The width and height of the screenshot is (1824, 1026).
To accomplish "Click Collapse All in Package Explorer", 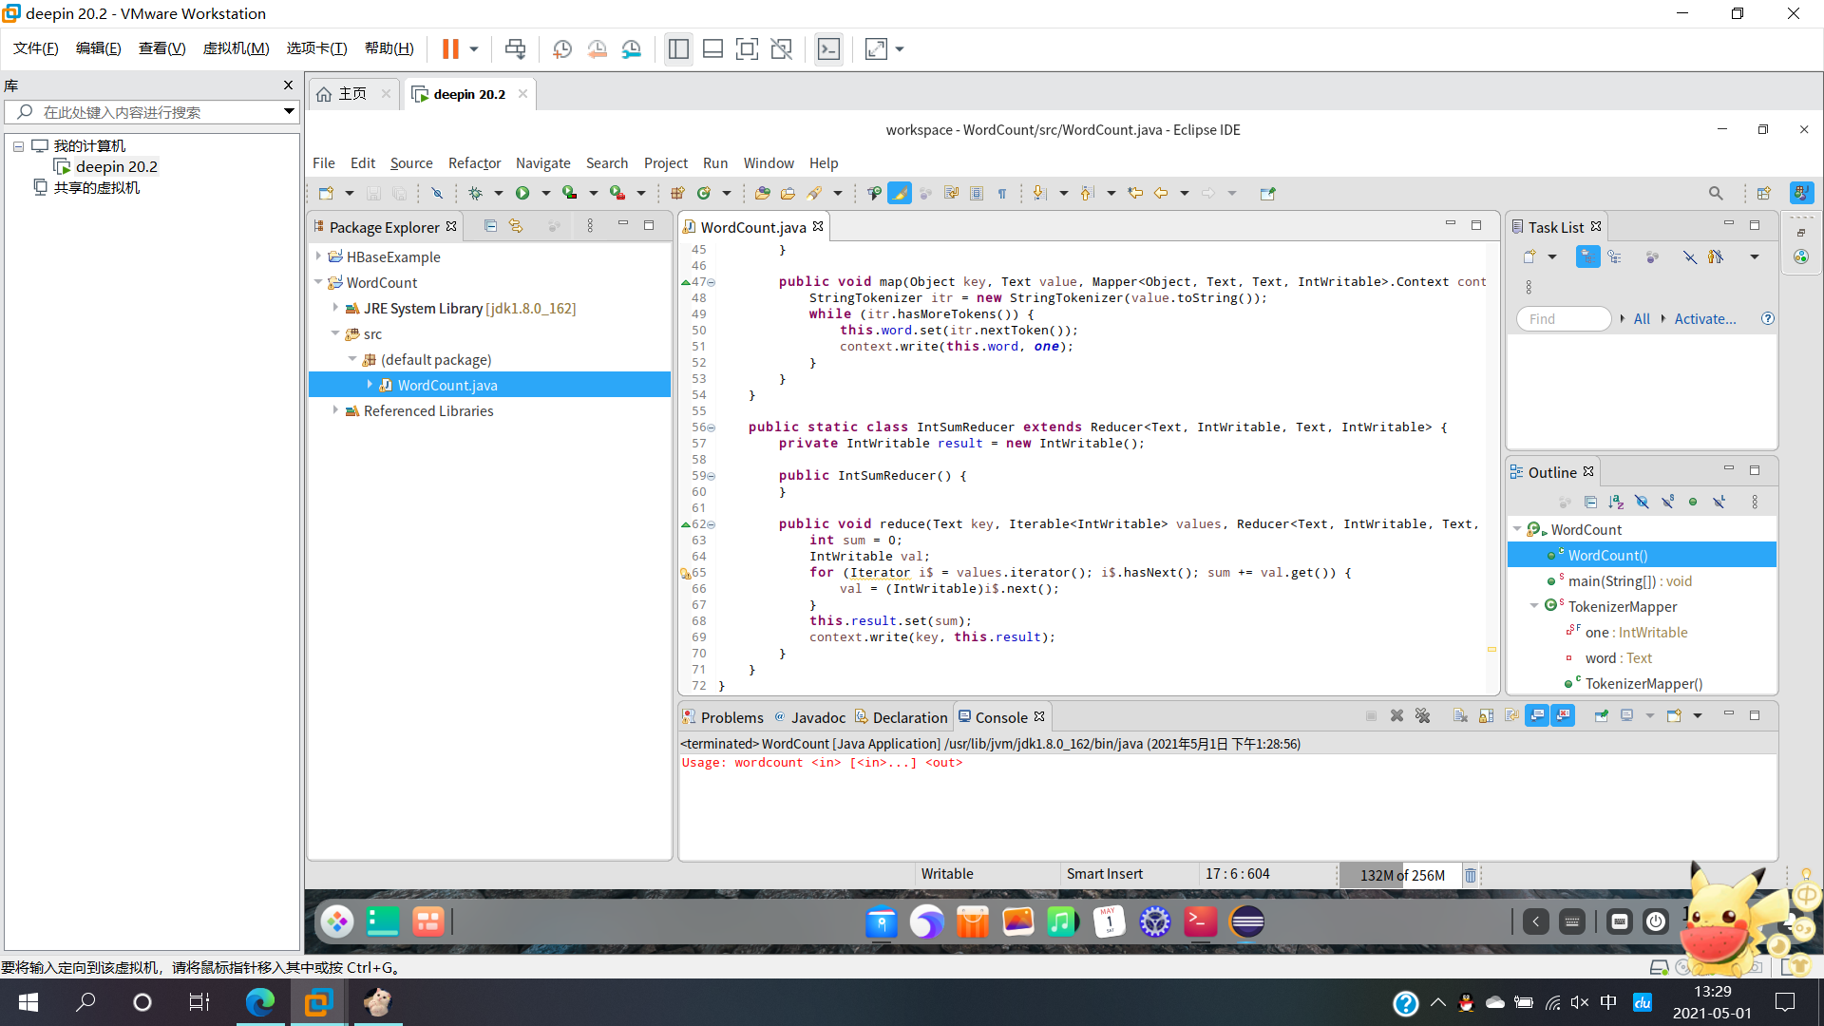I will pos(490,226).
